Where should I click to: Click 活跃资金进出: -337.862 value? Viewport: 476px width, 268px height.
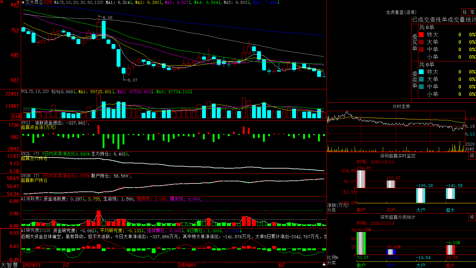pos(60,123)
